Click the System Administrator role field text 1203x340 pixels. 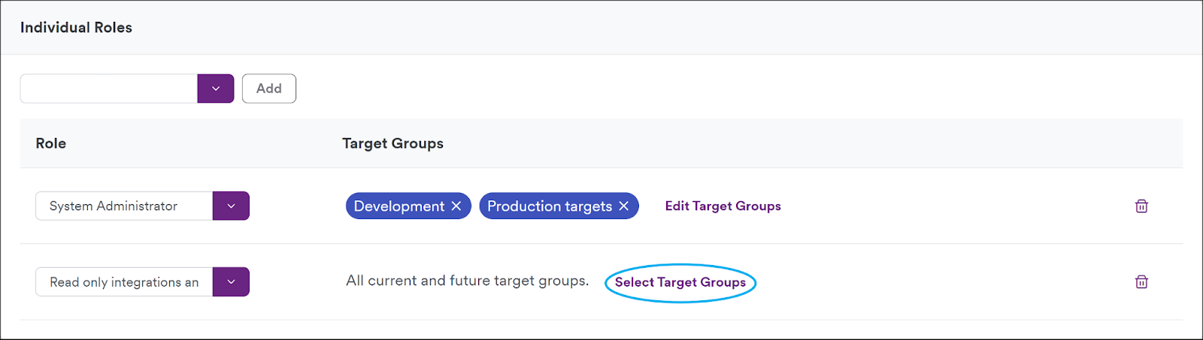(114, 206)
